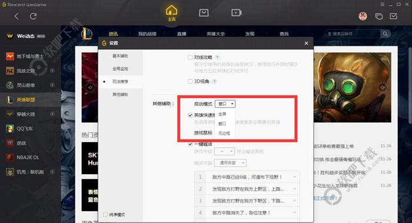This screenshot has width=412, height=223.
Task: Expand phrase row 4 dropdown arrow
Action: pyautogui.click(x=294, y=212)
